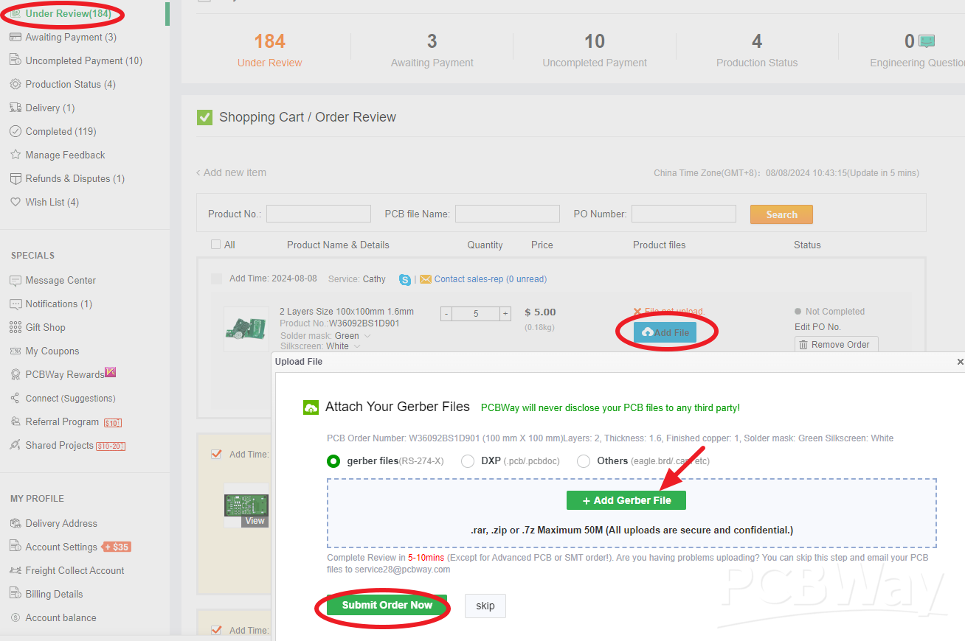Viewport: 965px width, 641px height.
Task: Click the Skype contact icon
Action: point(405,279)
